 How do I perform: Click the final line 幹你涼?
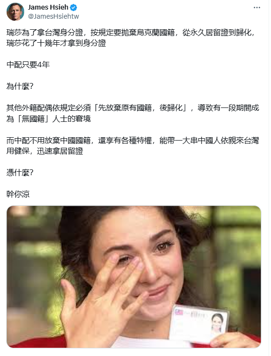point(18,194)
